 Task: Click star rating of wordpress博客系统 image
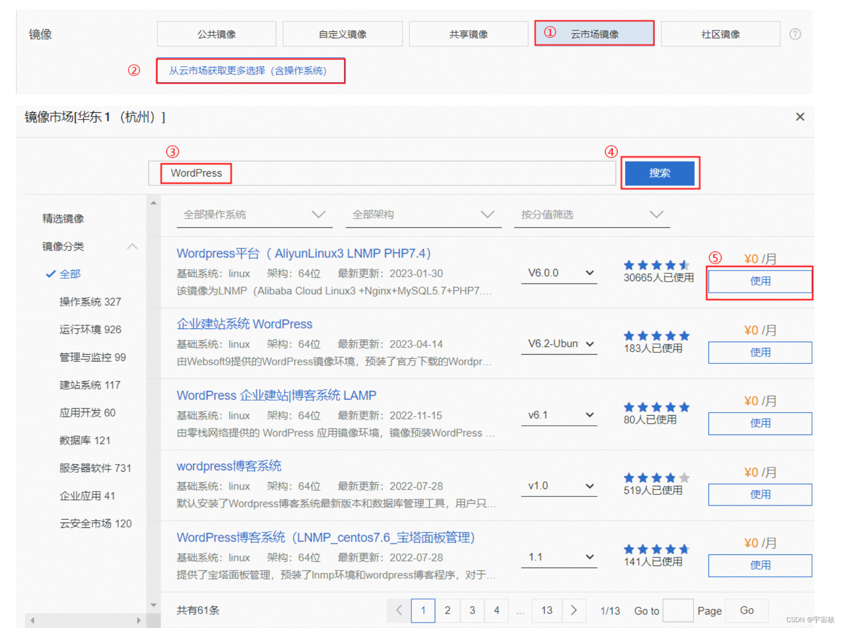657,478
